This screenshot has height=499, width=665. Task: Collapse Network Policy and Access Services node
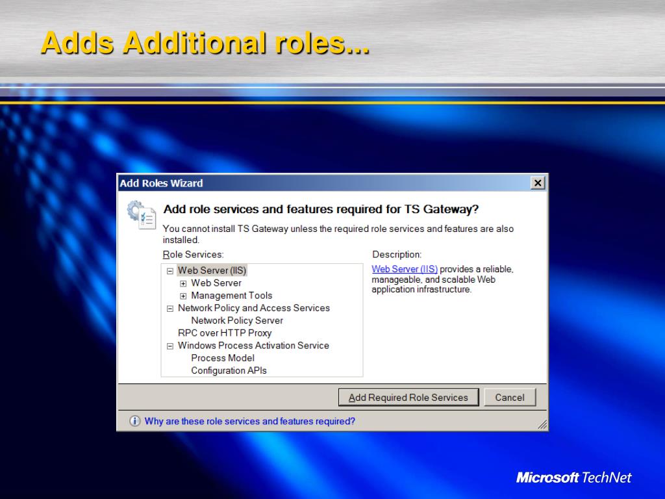tap(170, 309)
